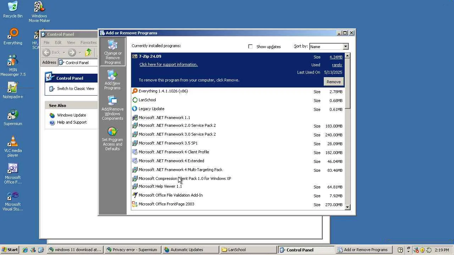
Task: Open Help and Support link
Action: click(72, 122)
